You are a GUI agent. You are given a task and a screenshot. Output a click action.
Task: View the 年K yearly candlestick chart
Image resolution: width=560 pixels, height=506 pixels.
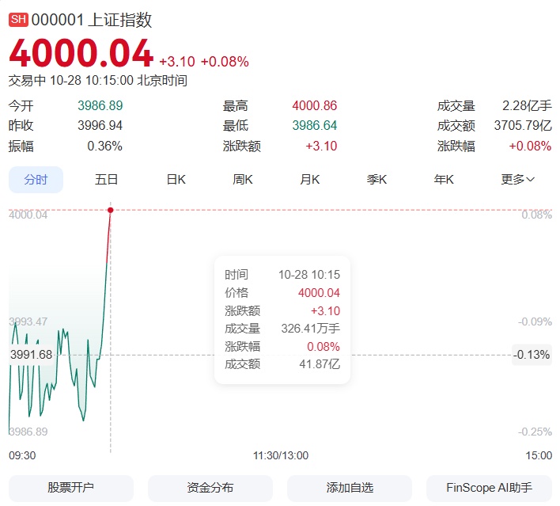click(x=444, y=180)
